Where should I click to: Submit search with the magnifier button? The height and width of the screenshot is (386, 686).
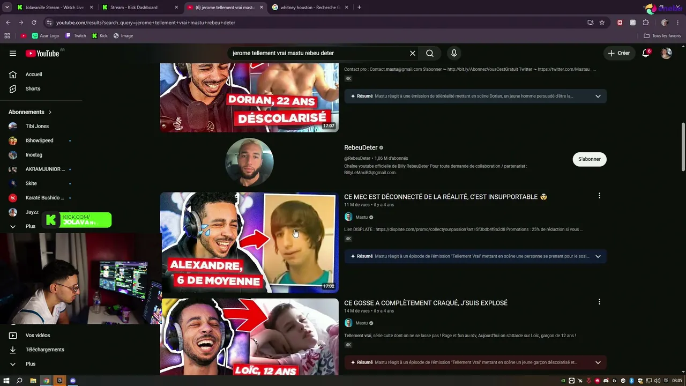(x=430, y=53)
